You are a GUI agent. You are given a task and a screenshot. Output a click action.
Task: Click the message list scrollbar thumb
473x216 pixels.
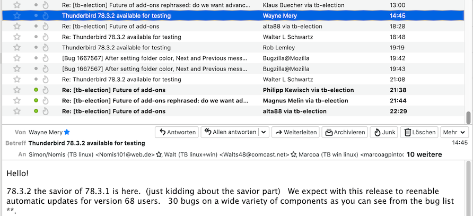[468, 118]
